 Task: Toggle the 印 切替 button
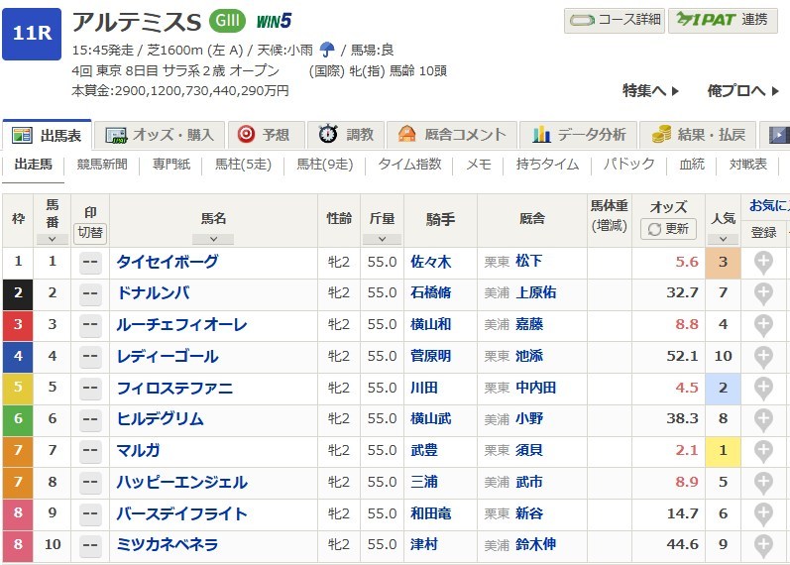point(90,232)
